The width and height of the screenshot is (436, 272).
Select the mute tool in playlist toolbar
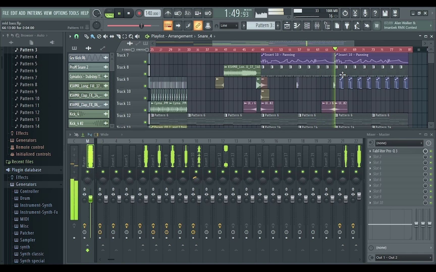(x=105, y=36)
